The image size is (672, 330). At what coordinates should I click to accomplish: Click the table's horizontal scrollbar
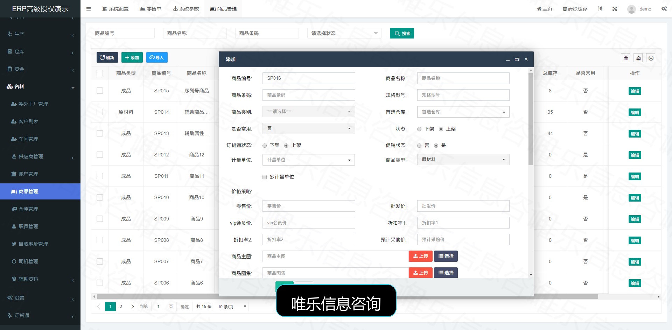[347, 296]
